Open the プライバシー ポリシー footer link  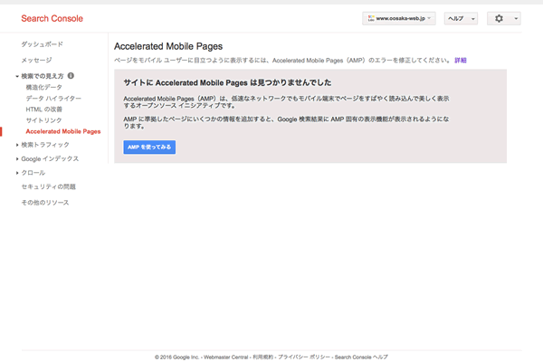tap(304, 357)
